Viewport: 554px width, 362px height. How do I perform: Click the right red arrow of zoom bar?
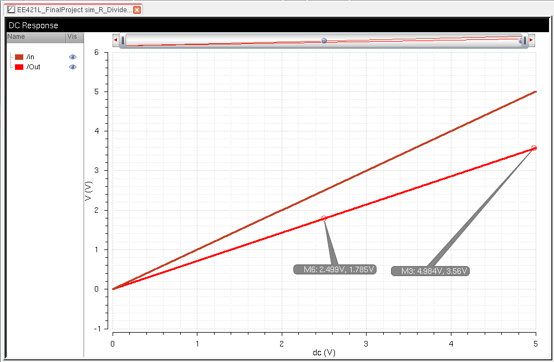(531, 40)
